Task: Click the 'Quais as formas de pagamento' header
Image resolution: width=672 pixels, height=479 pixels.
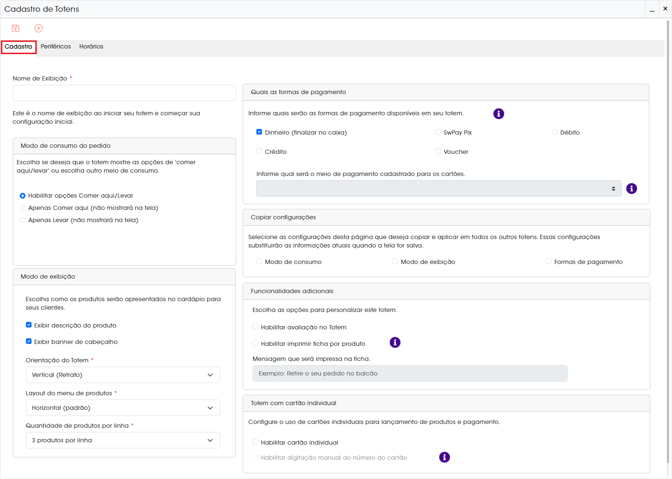Action: pos(446,92)
